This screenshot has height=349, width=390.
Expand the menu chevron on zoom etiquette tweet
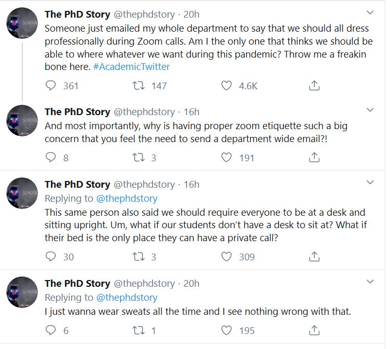(370, 110)
